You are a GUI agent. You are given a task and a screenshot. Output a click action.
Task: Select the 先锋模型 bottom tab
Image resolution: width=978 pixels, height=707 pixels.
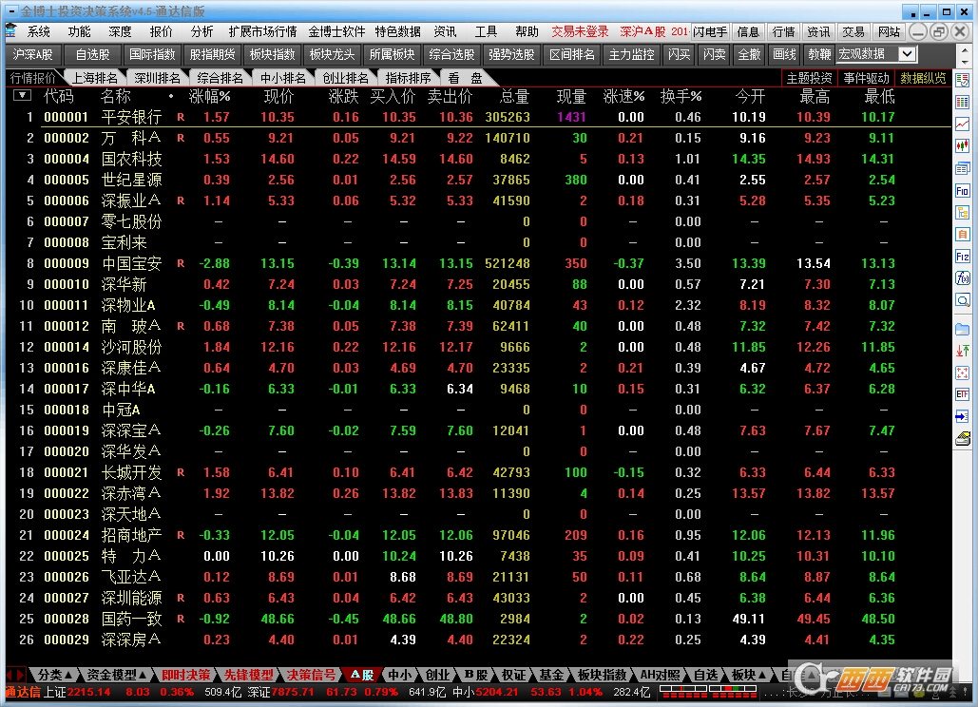tap(248, 675)
